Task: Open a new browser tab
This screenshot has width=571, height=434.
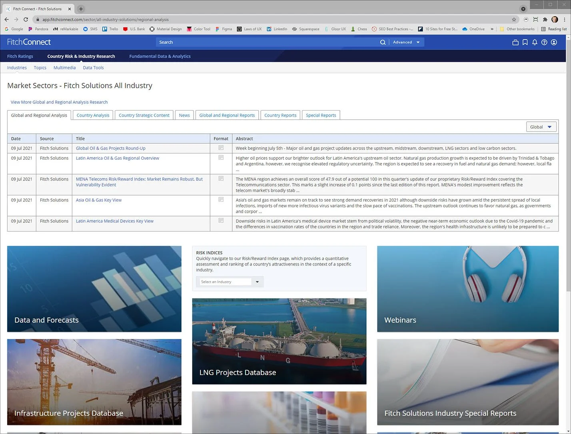Action: tap(81, 9)
